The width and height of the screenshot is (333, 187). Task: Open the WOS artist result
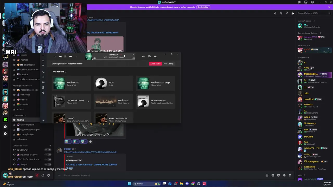click(x=113, y=84)
